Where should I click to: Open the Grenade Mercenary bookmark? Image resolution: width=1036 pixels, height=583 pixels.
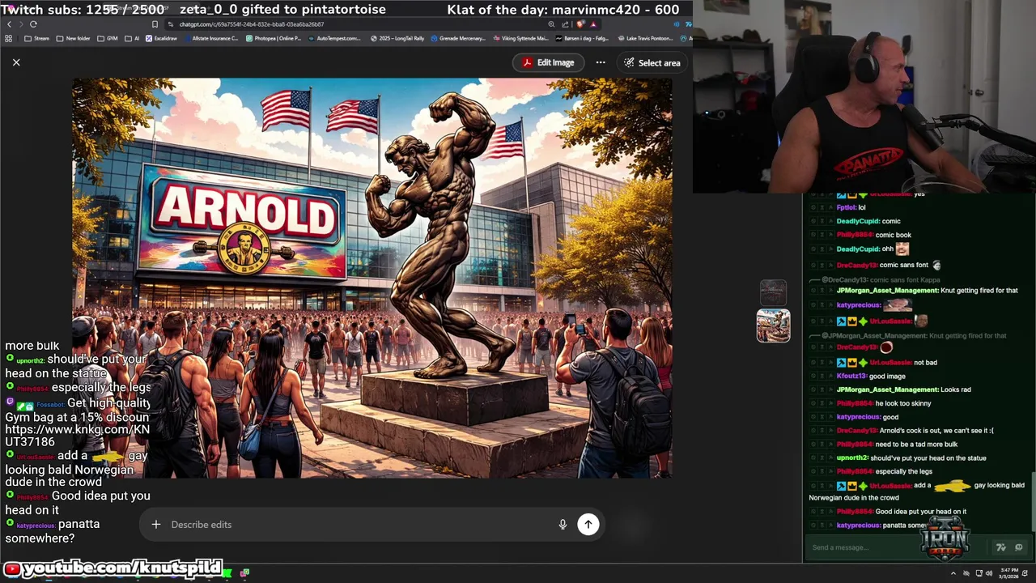point(459,38)
